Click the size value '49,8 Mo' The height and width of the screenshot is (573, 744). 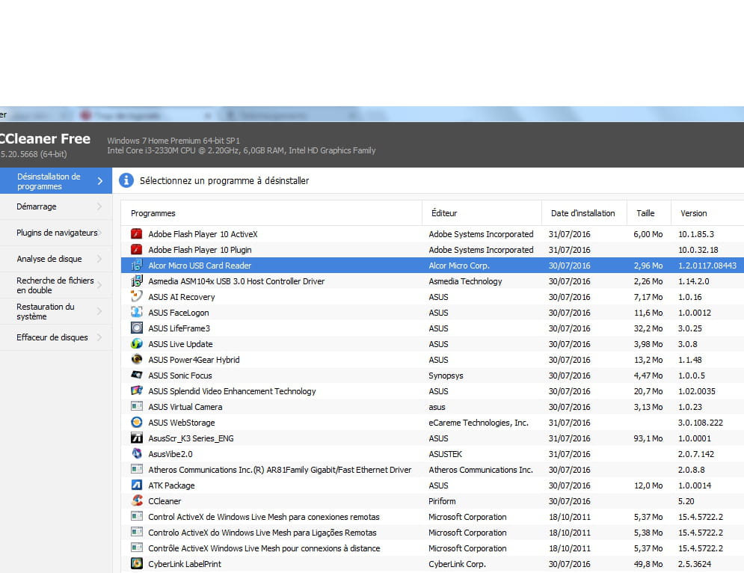648,564
